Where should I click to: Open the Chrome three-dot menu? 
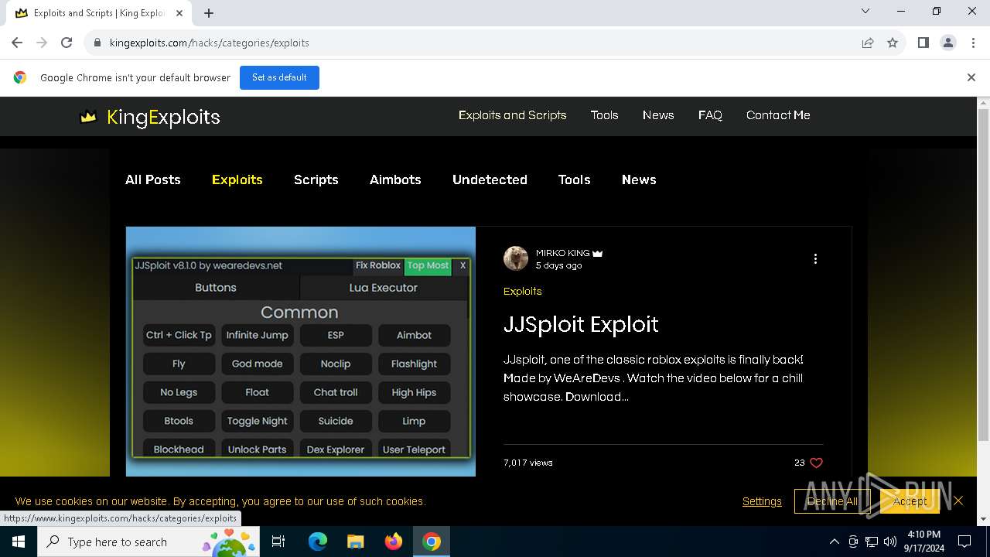[x=973, y=43]
